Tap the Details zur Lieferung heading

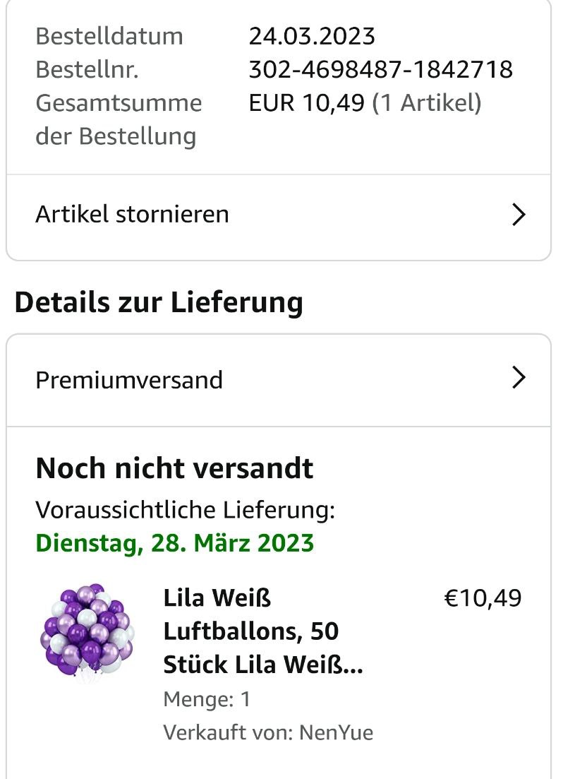pos(159,302)
